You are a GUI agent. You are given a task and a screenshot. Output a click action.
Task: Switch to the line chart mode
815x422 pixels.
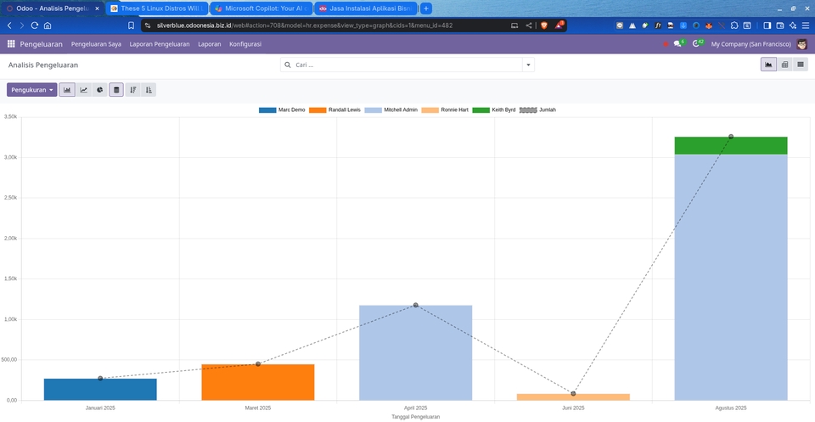tap(83, 89)
